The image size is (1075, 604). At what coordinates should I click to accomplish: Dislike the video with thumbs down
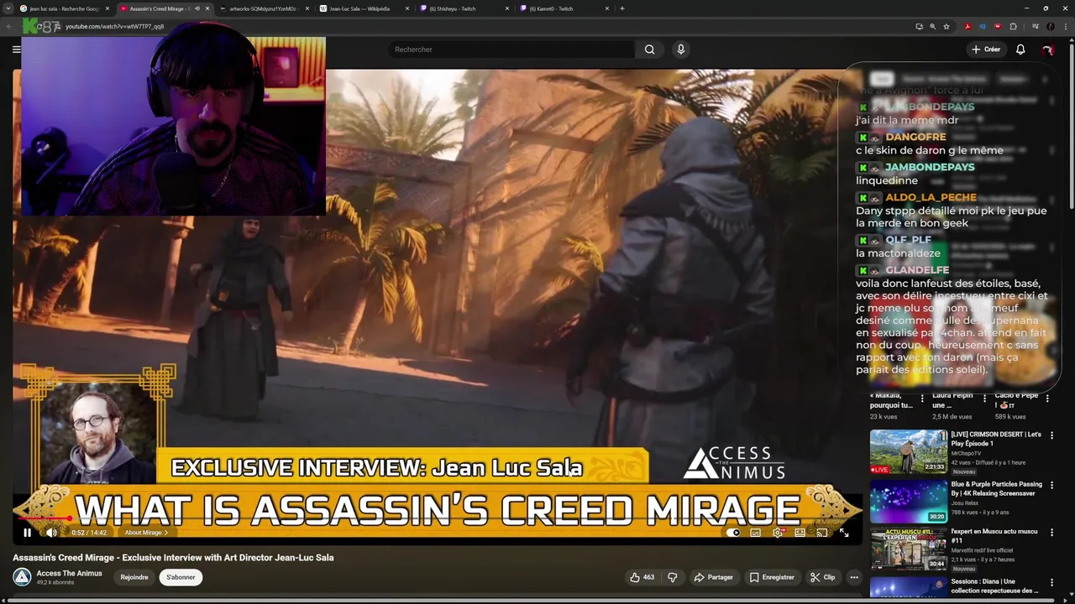pyautogui.click(x=672, y=577)
